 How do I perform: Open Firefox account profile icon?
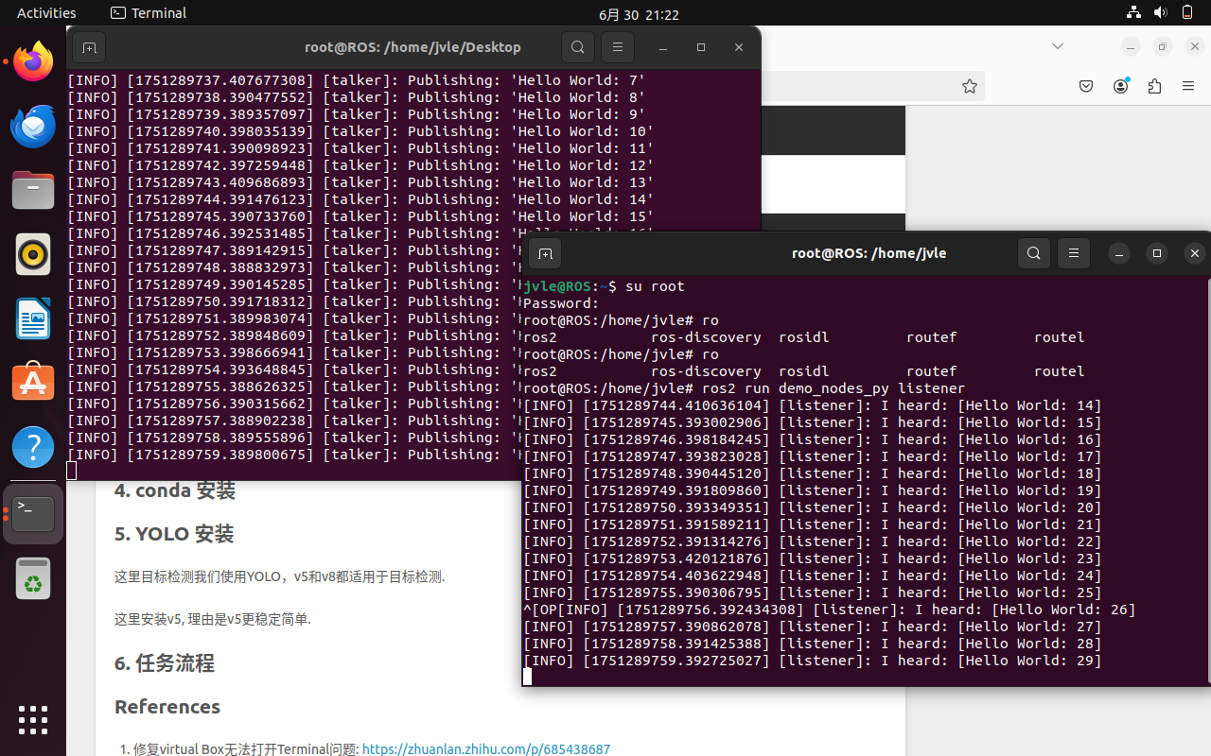(1121, 87)
